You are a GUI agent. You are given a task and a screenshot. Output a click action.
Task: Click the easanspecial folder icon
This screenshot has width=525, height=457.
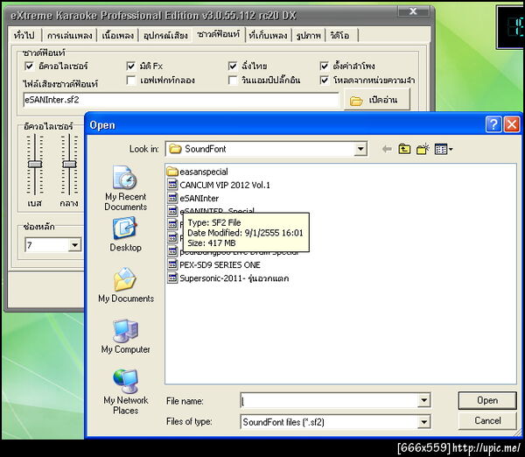point(172,172)
